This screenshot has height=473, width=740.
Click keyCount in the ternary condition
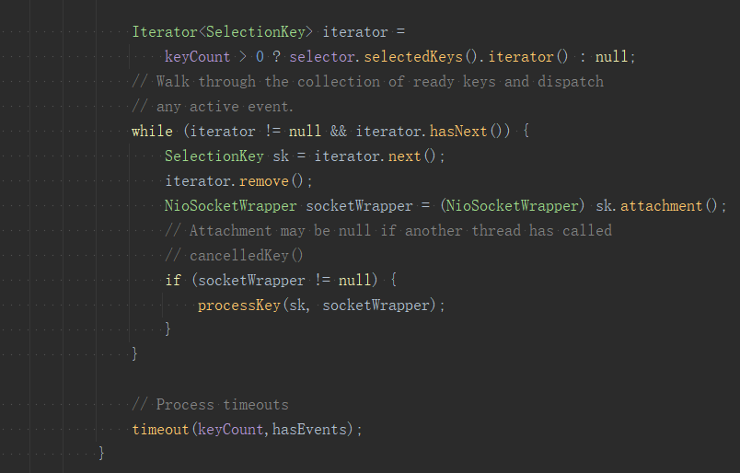198,57
